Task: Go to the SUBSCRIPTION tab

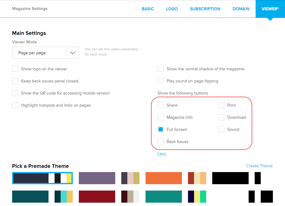Action: [205, 9]
